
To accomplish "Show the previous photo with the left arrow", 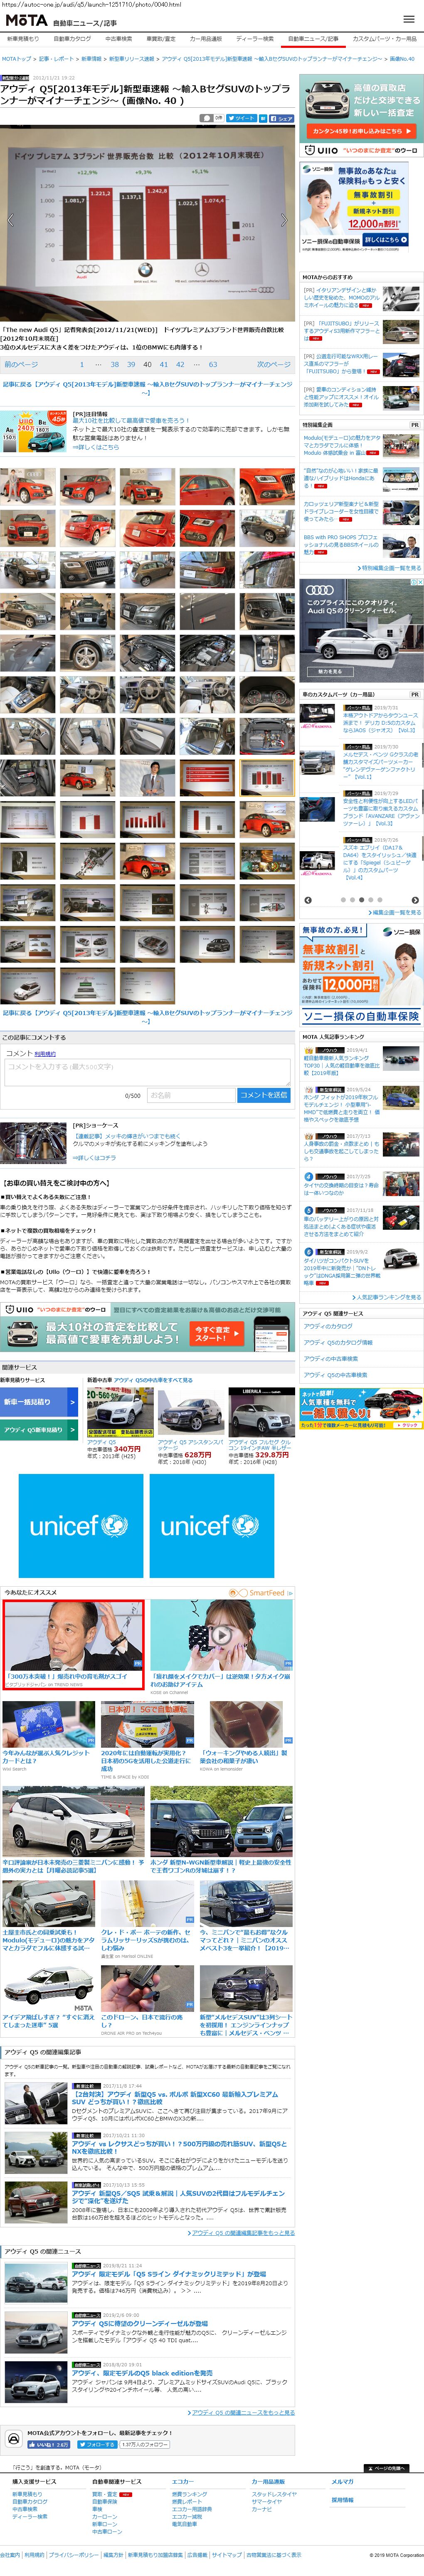I will (10, 220).
